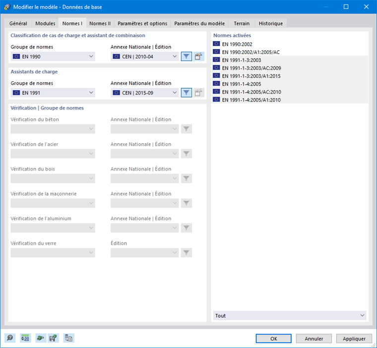Open the Normes II tab
Viewport: 377px width, 348px height.
pyautogui.click(x=100, y=23)
